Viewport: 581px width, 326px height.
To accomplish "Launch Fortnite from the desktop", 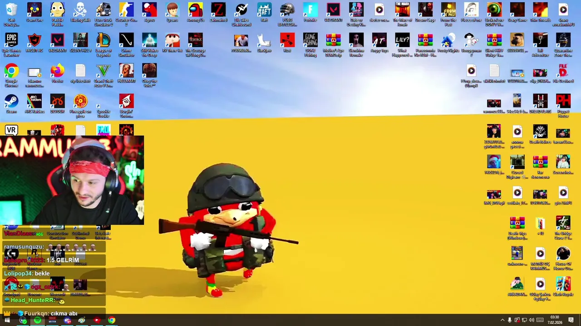I will pos(310,13).
